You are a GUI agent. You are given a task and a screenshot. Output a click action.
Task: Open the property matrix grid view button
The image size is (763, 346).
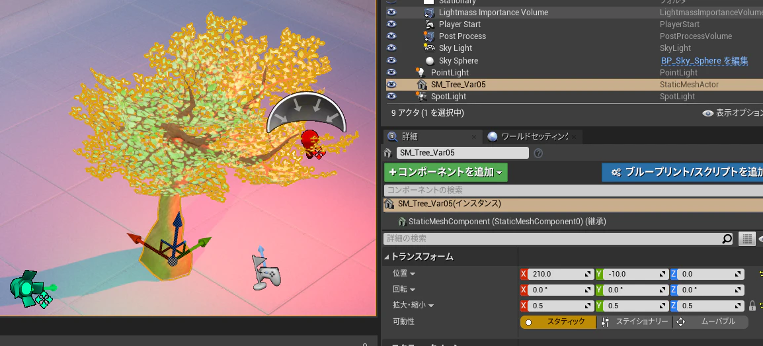coord(746,238)
